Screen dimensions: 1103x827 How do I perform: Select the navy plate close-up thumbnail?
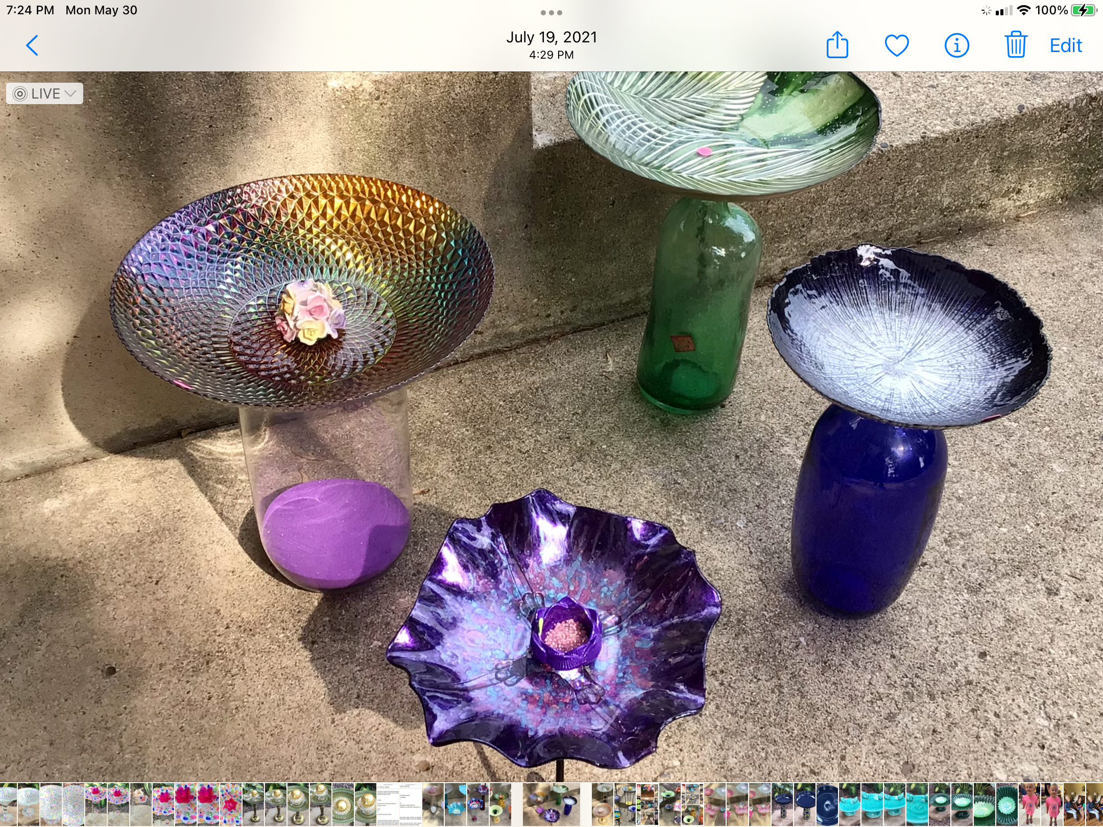pyautogui.click(x=827, y=805)
